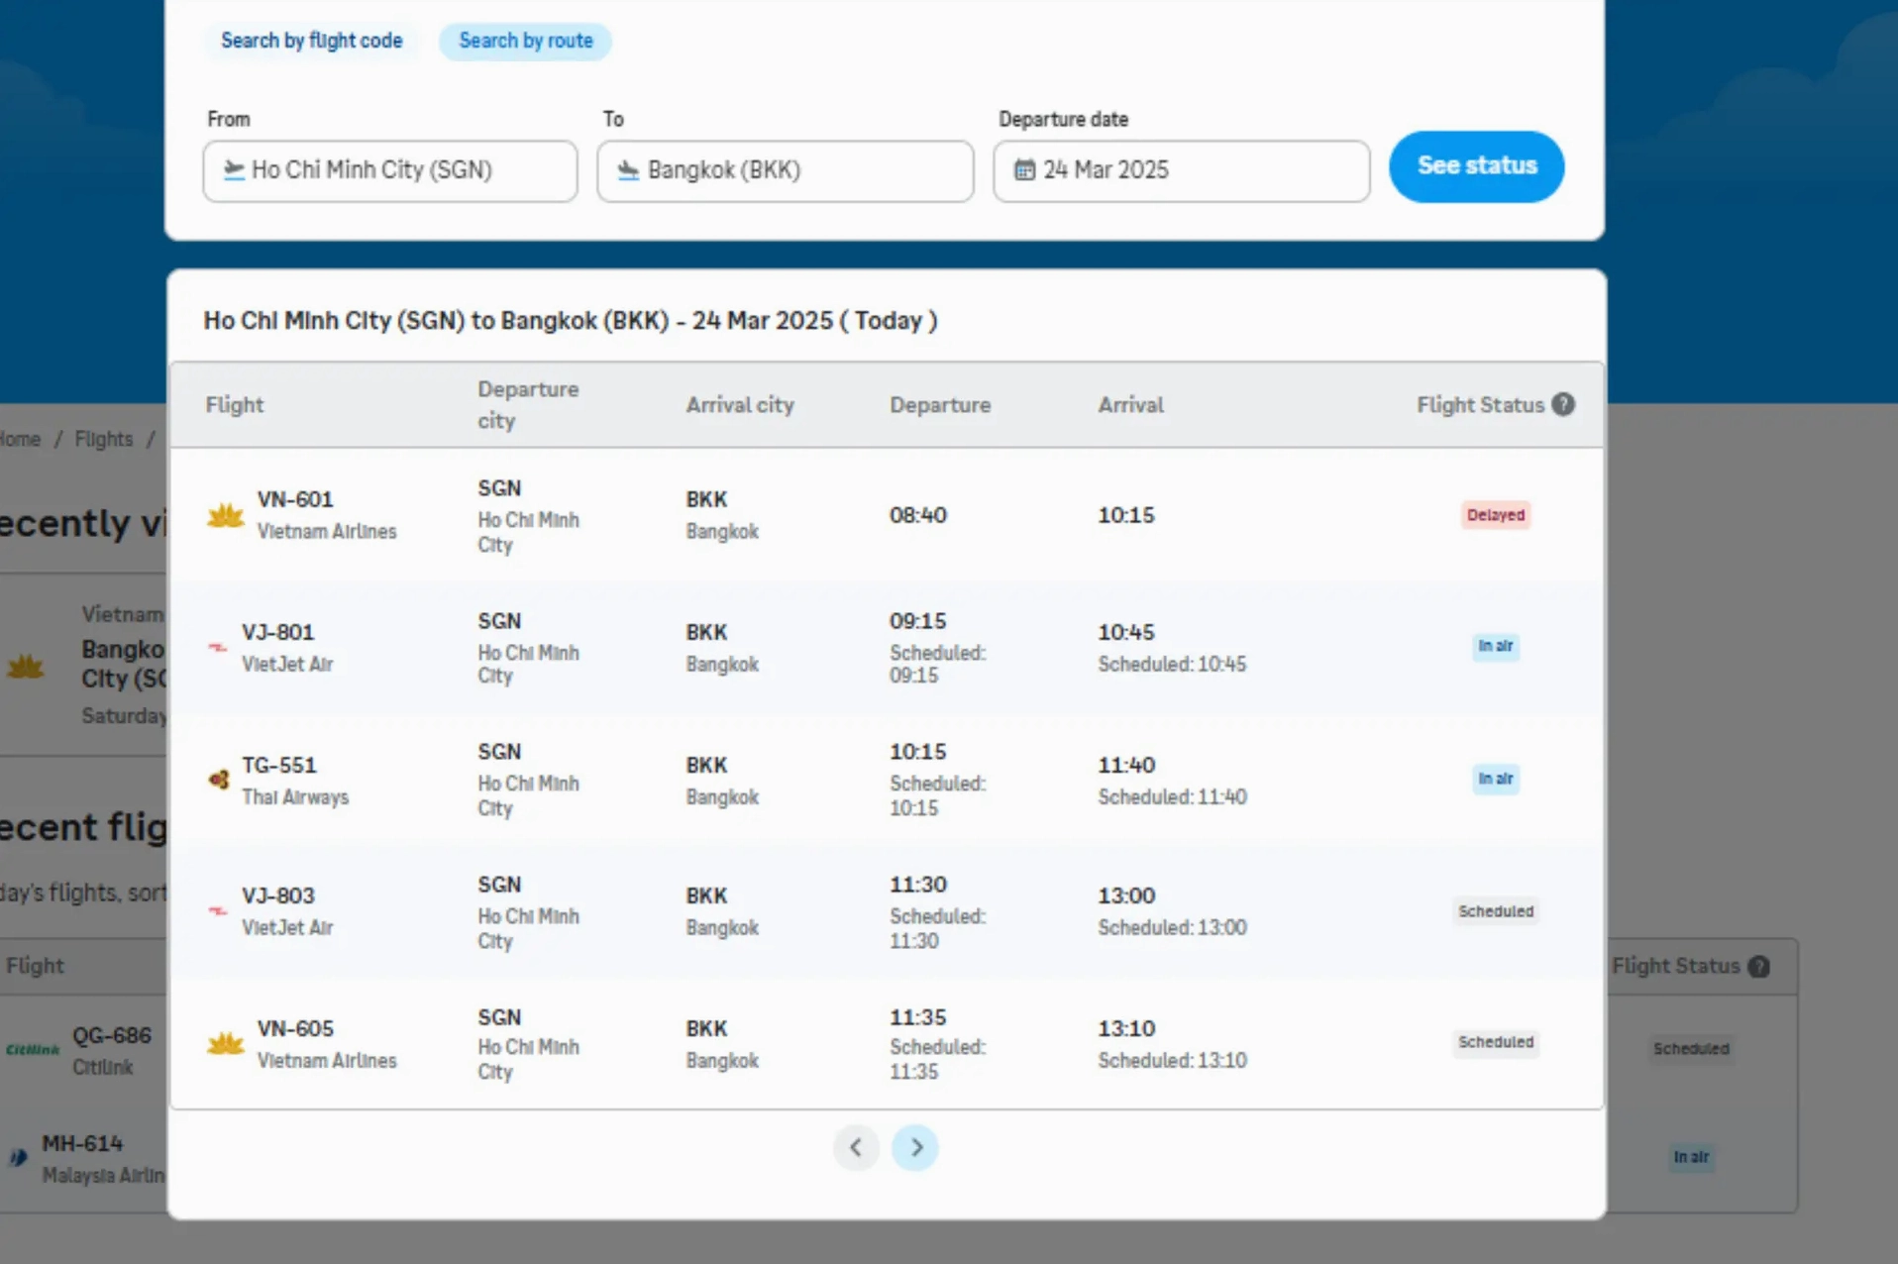
Task: Click the Flights breadcrumb link
Action: click(103, 439)
